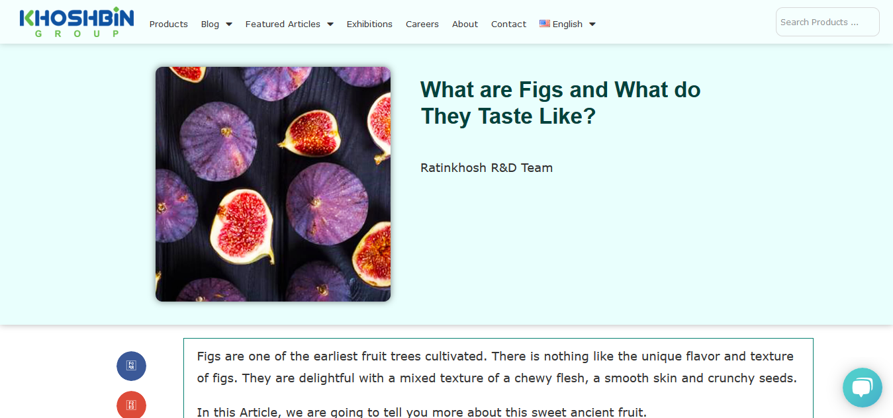Open the Careers menu item
This screenshot has width=893, height=418.
point(422,24)
